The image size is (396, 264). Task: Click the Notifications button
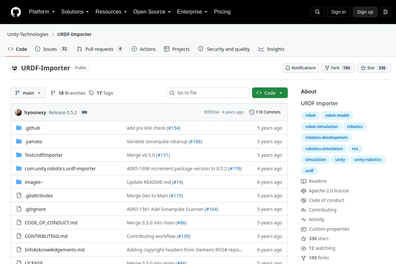click(x=300, y=68)
